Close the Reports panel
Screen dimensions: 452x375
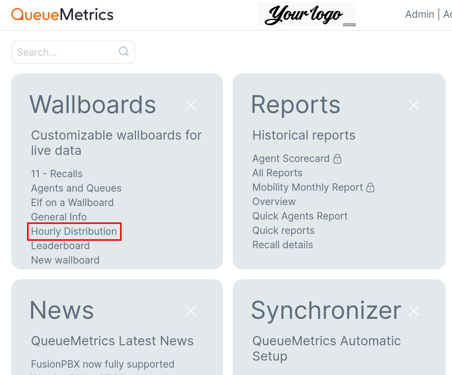coord(414,105)
